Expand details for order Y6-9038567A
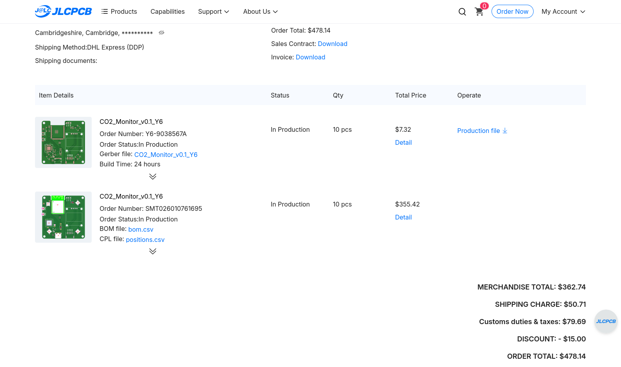Screen dimensions: 621x367 click(153, 177)
